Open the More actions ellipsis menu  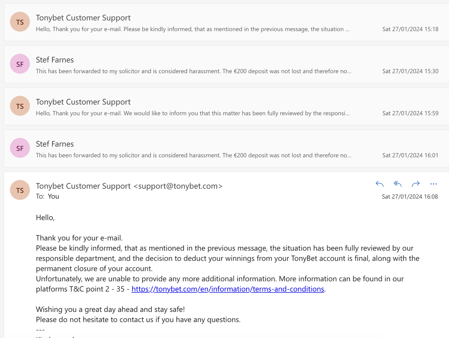click(x=433, y=184)
